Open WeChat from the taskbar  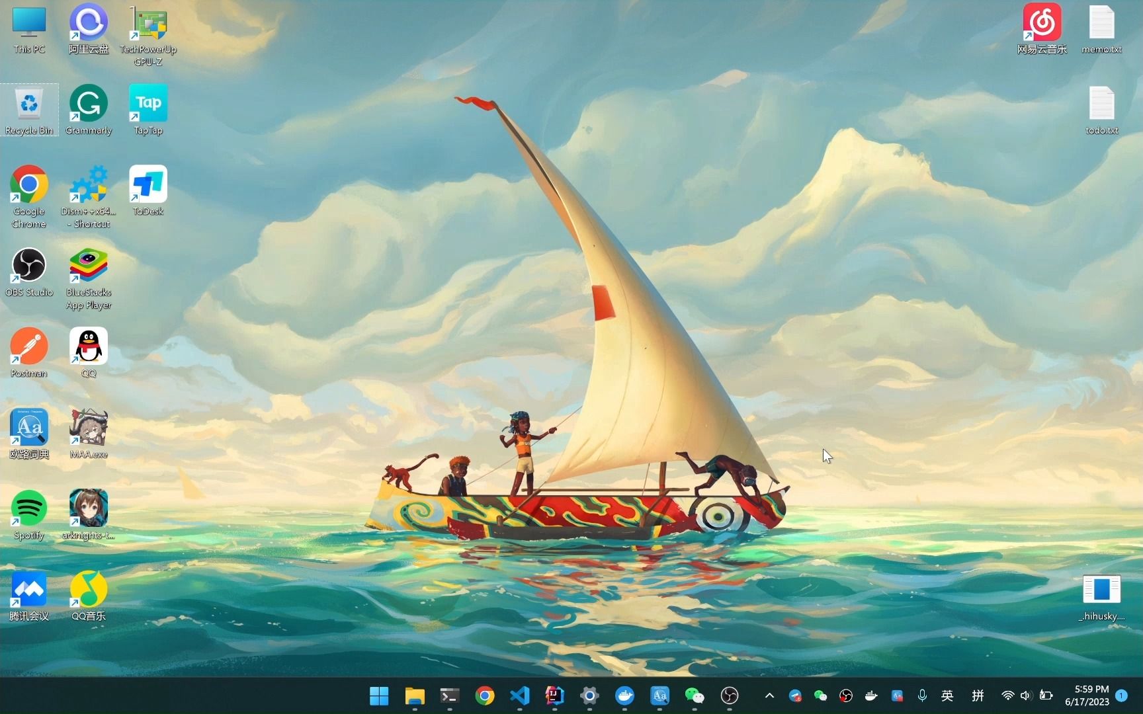(695, 695)
